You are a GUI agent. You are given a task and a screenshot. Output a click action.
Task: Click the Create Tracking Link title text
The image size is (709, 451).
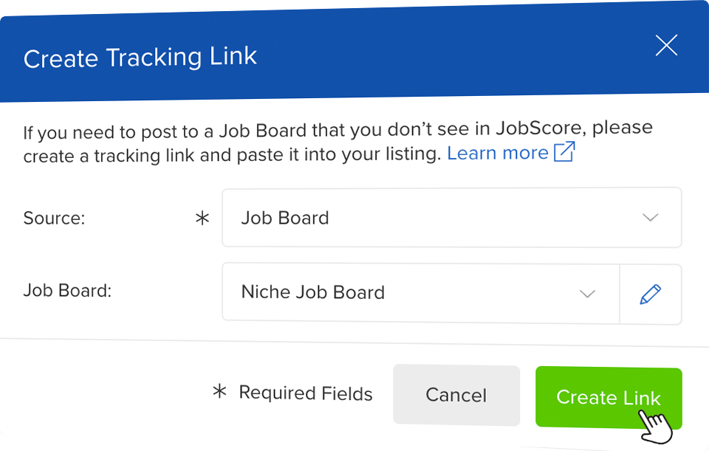tap(140, 58)
